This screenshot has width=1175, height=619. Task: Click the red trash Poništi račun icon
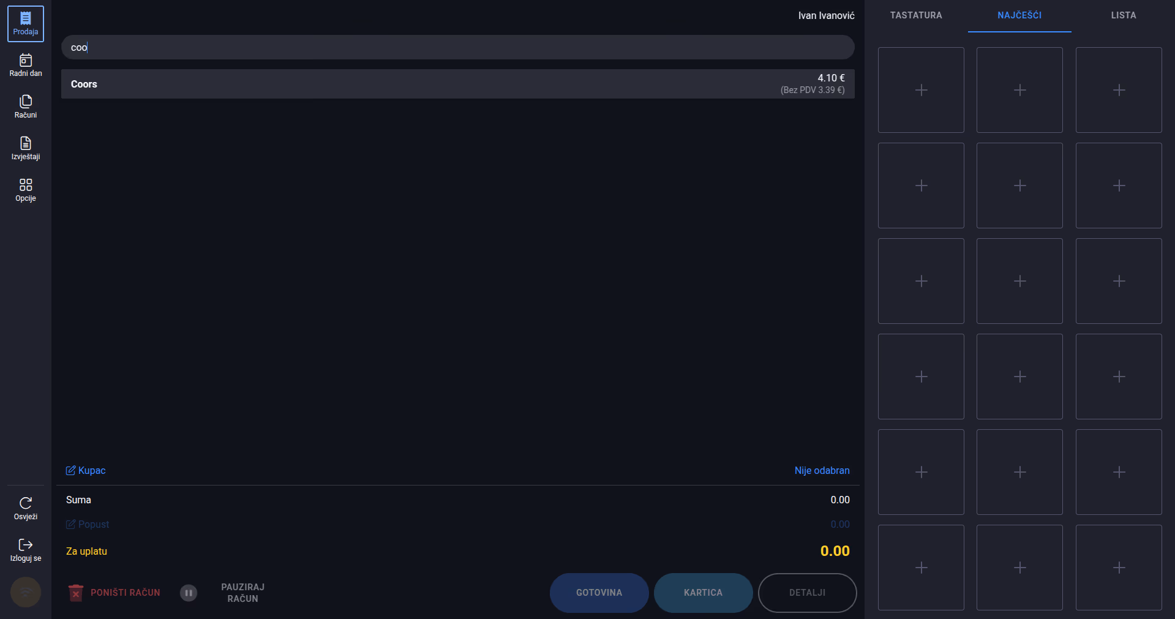(76, 593)
